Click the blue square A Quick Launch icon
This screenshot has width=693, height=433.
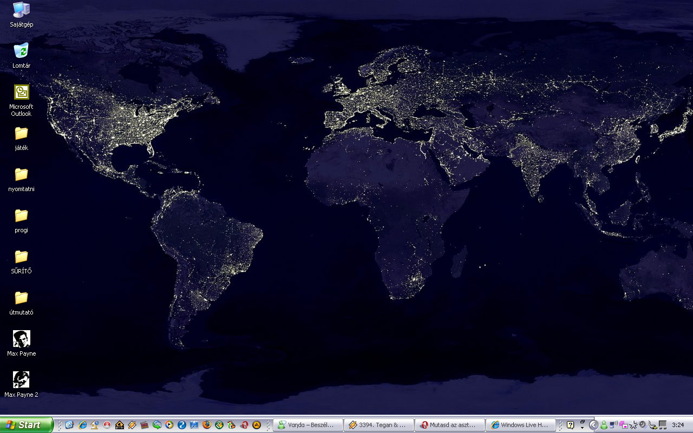point(194,425)
